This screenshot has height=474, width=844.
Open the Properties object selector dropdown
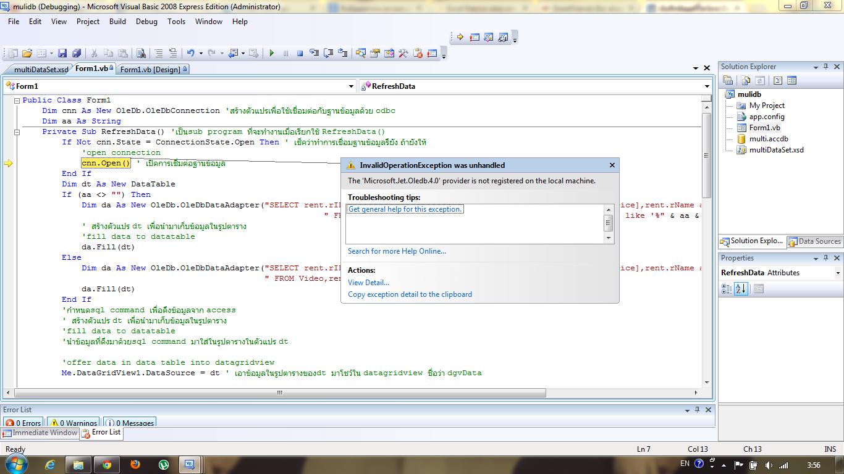pos(838,273)
